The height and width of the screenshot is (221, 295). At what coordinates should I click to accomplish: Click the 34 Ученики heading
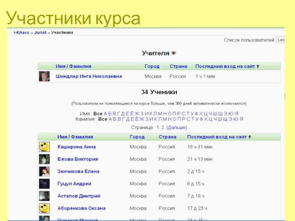(x=159, y=92)
